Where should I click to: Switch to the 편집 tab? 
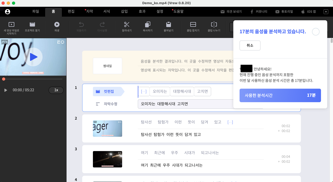(71, 11)
